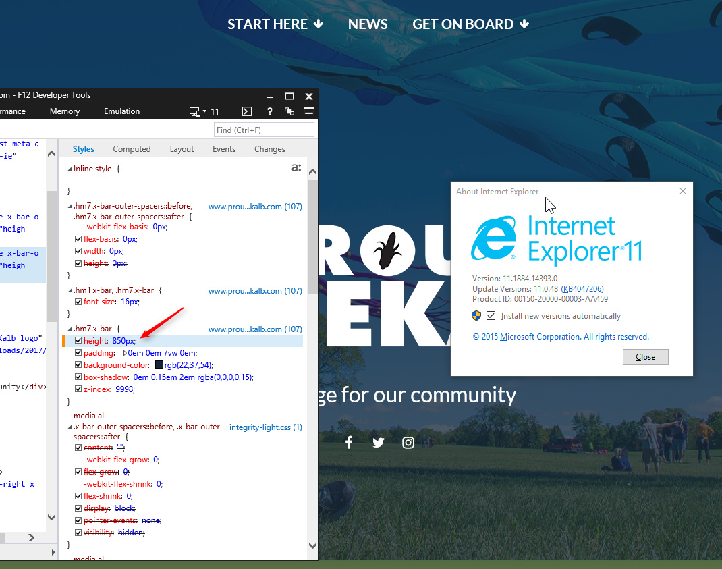Unpin Developer Tools into separate window

[x=289, y=111]
